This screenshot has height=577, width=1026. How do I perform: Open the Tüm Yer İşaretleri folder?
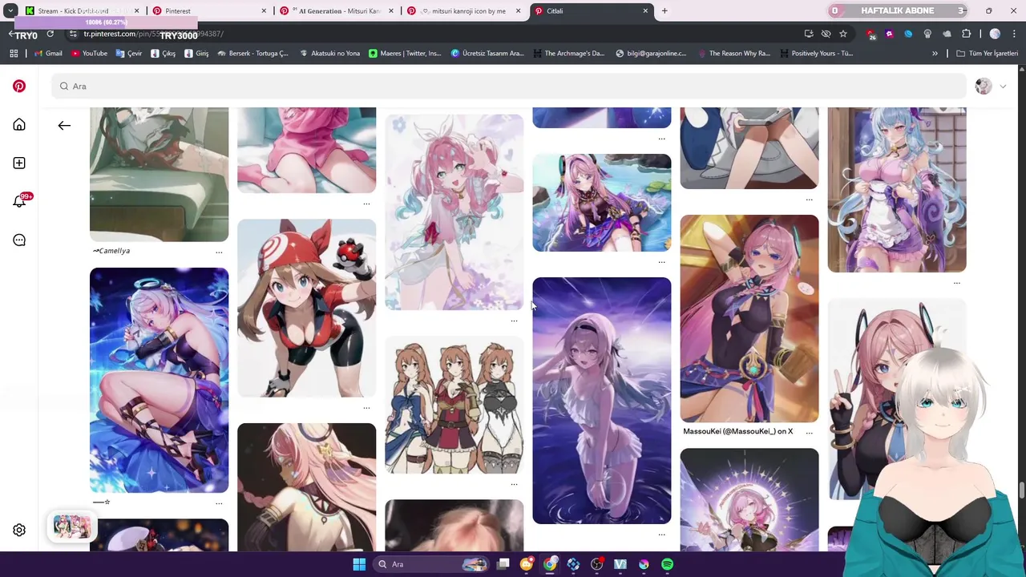point(987,53)
